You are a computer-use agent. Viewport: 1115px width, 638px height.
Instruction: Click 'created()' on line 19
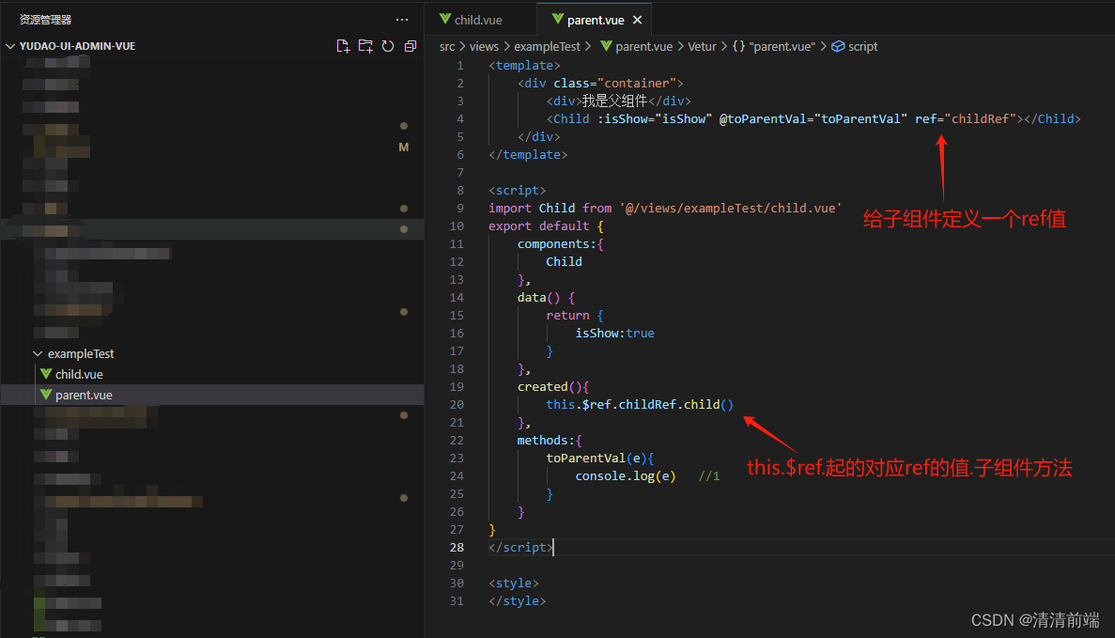point(549,387)
